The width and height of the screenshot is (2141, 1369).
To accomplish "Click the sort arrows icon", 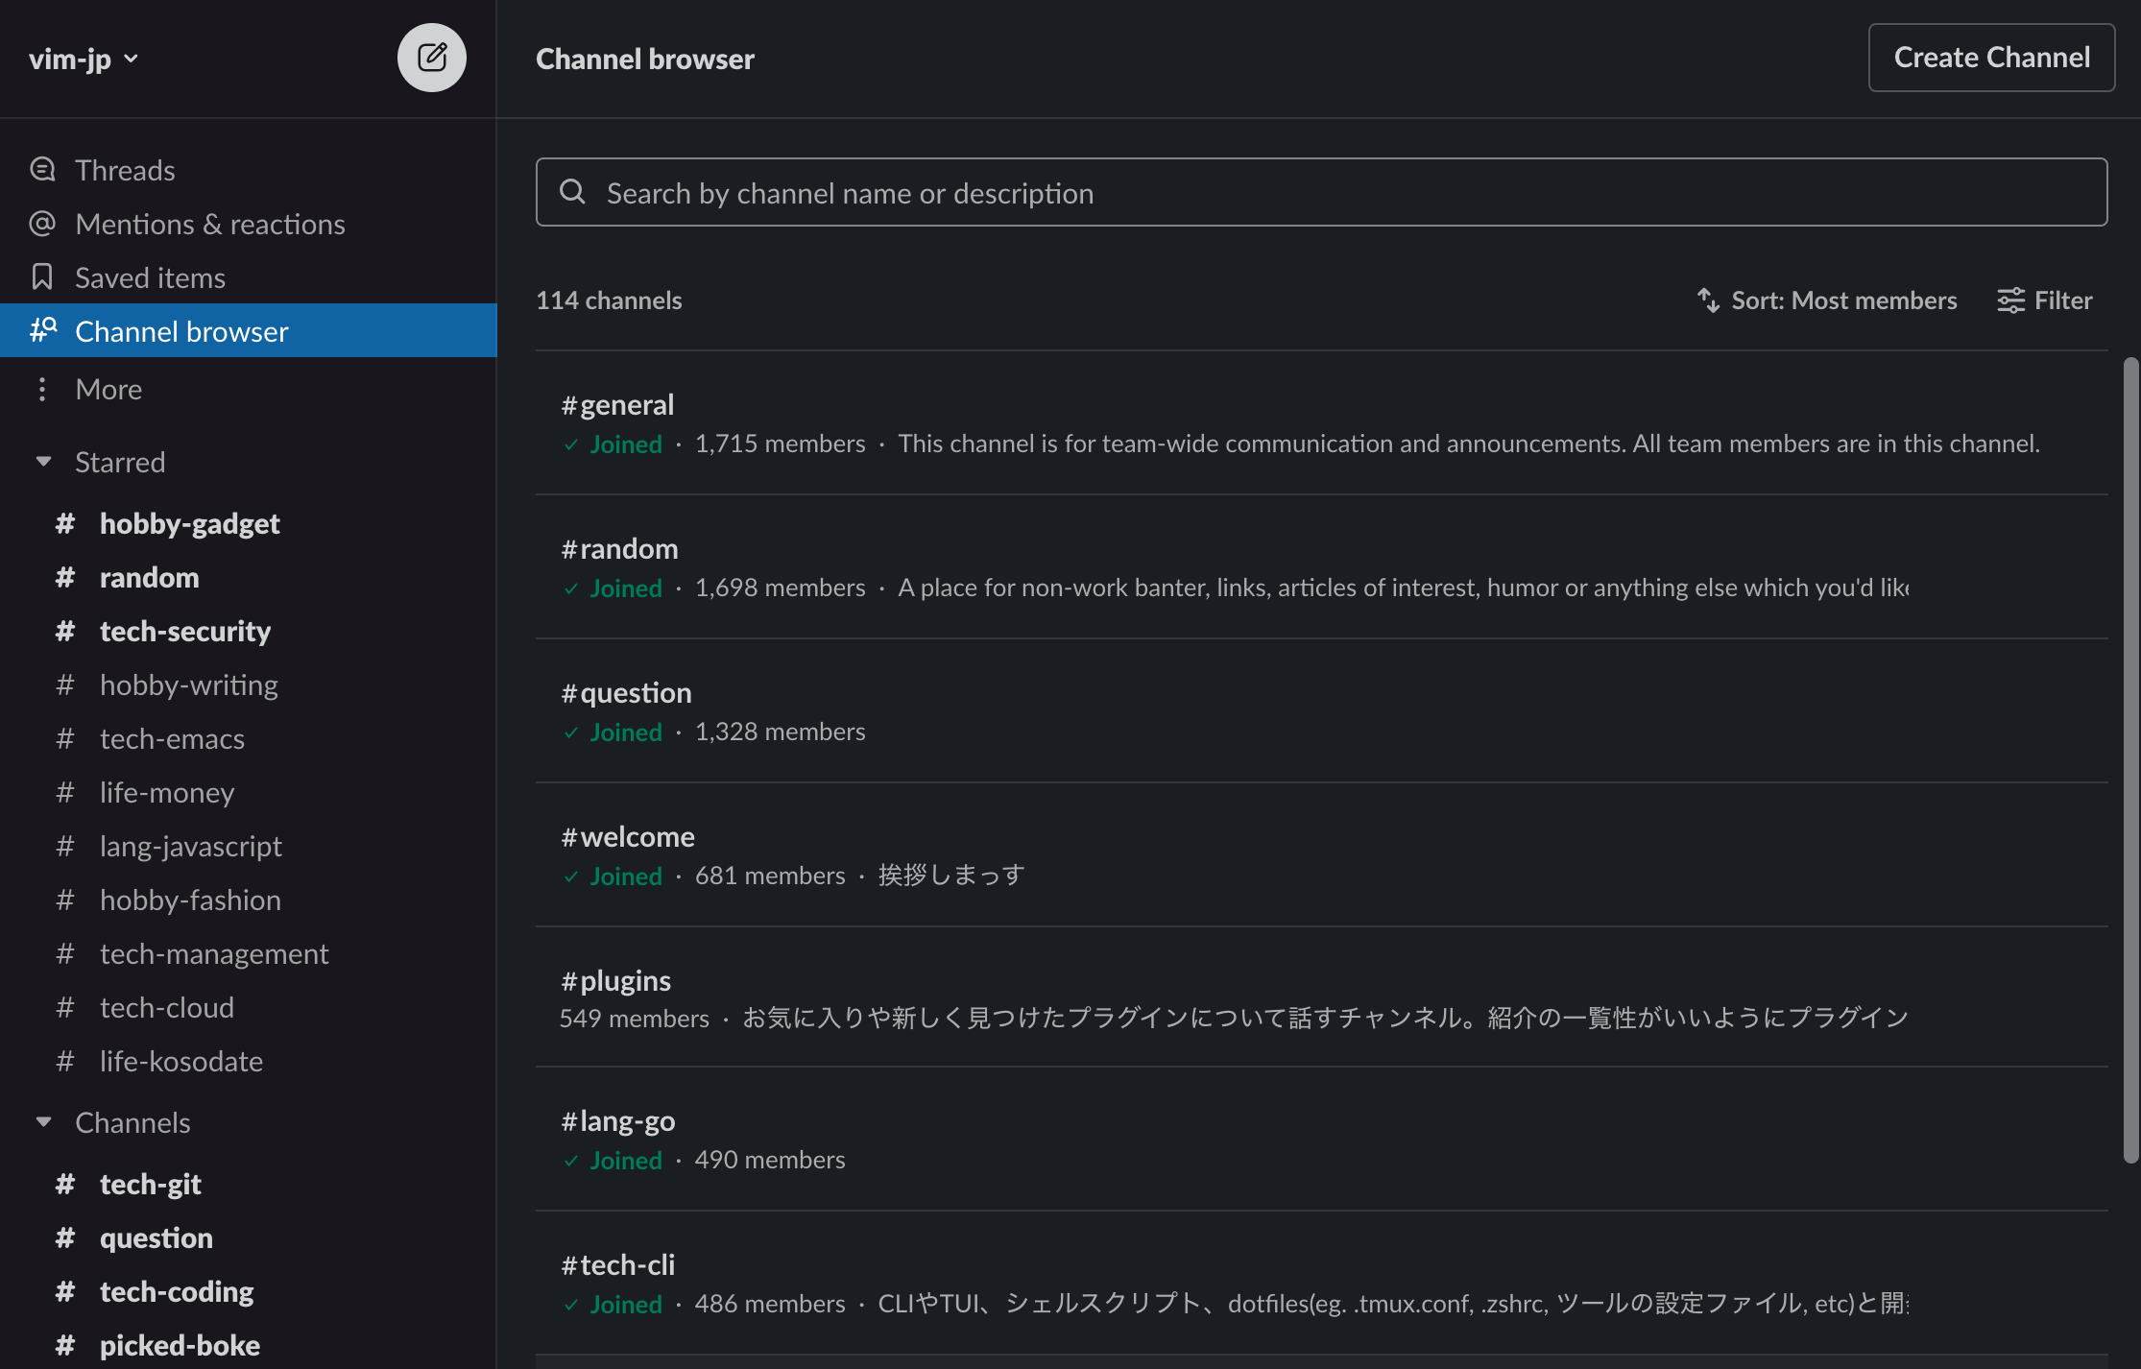I will [x=1708, y=300].
